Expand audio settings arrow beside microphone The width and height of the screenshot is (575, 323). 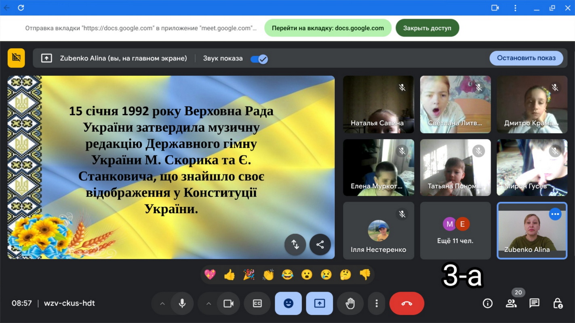click(x=162, y=303)
